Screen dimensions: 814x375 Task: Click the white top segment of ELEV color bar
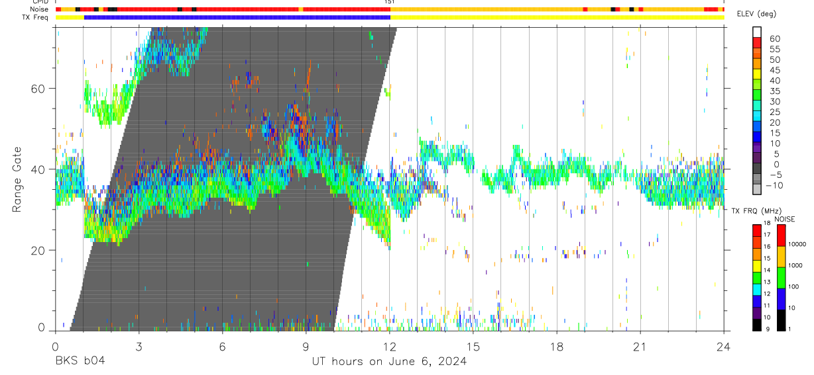pos(757,32)
